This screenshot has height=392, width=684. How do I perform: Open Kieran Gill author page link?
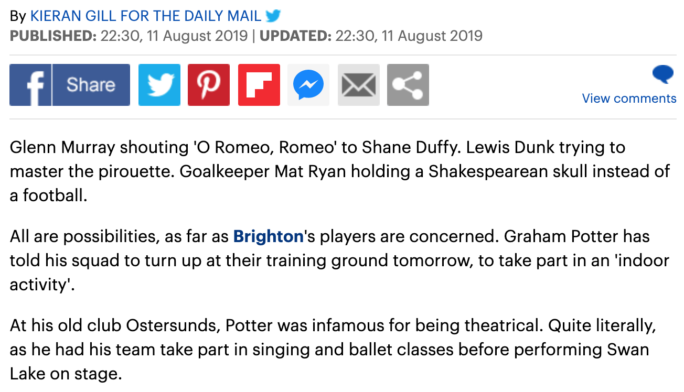(x=146, y=16)
